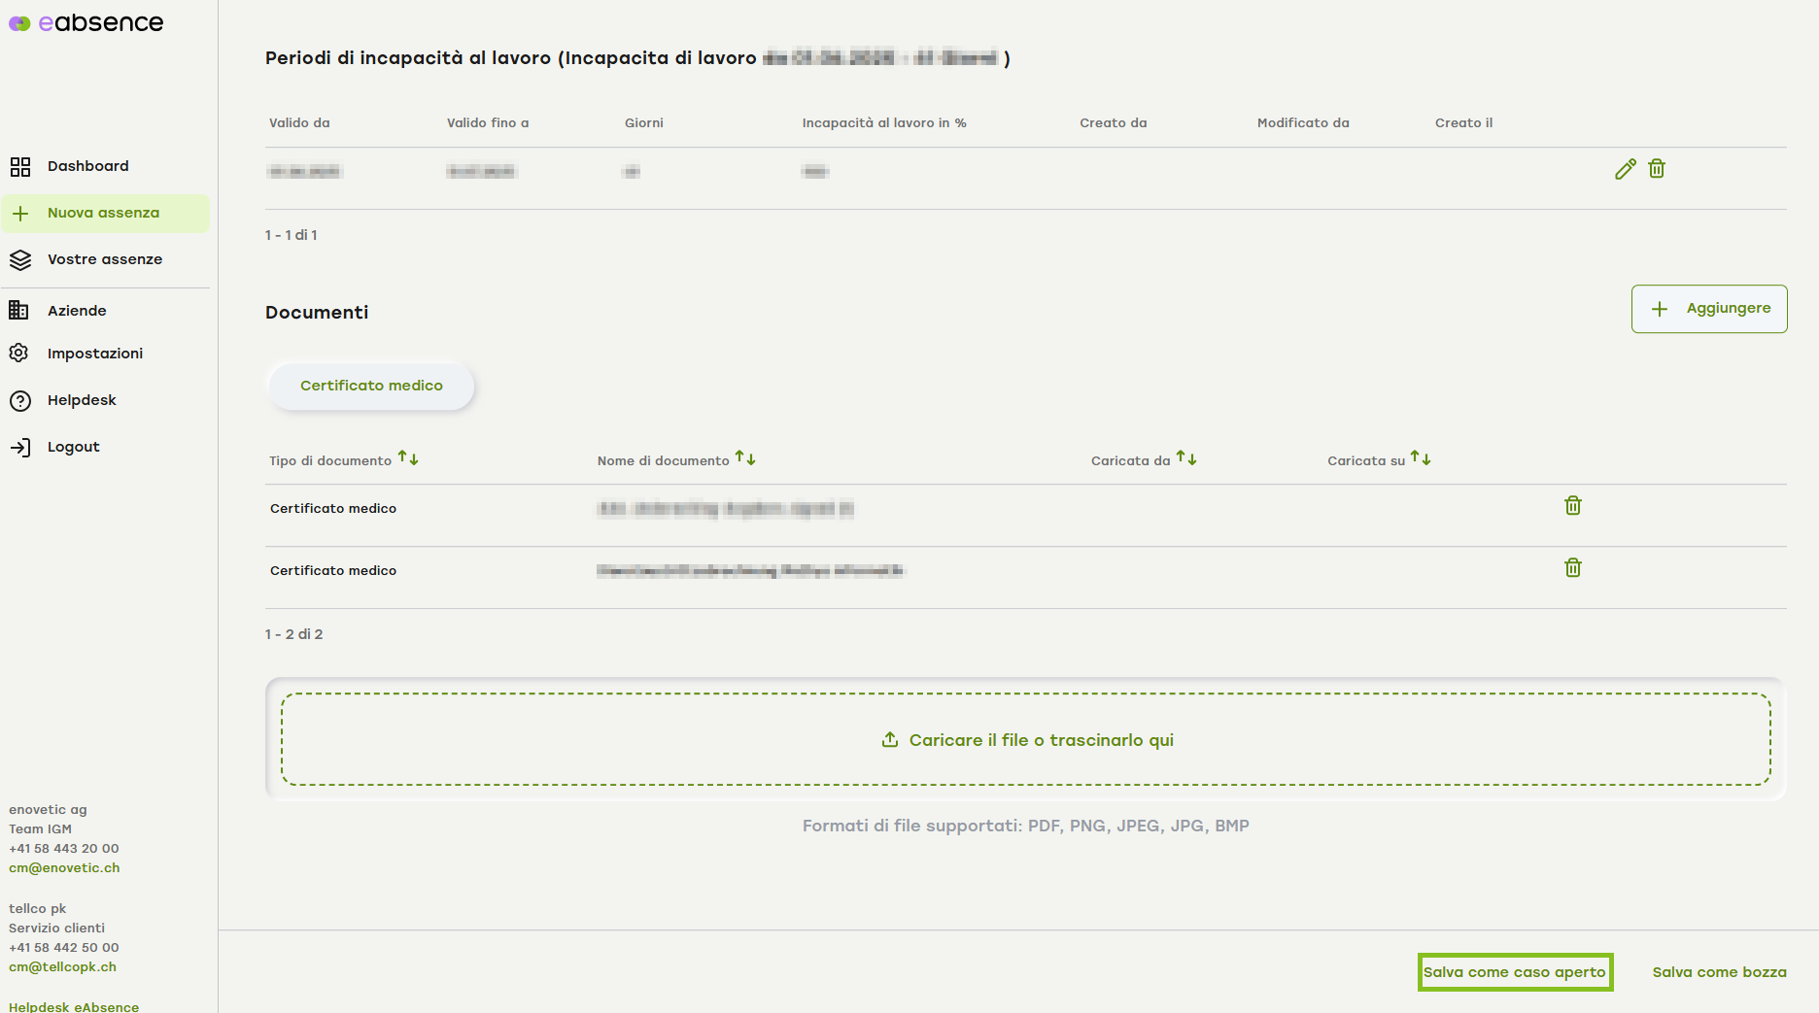Sort by Tipo di documento column
Viewport: 1819px width, 1013px height.
[x=408, y=458]
